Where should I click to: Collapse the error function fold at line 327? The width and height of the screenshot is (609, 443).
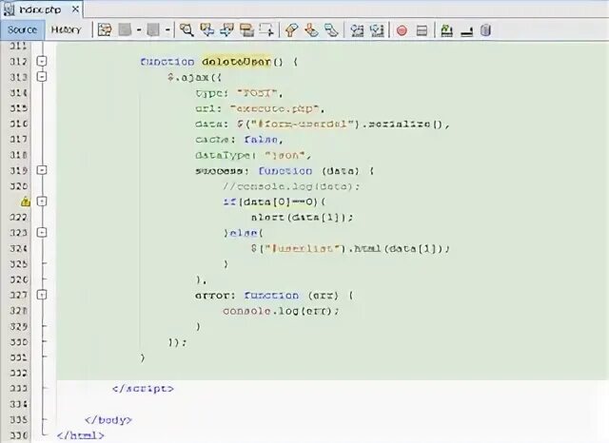(x=42, y=295)
